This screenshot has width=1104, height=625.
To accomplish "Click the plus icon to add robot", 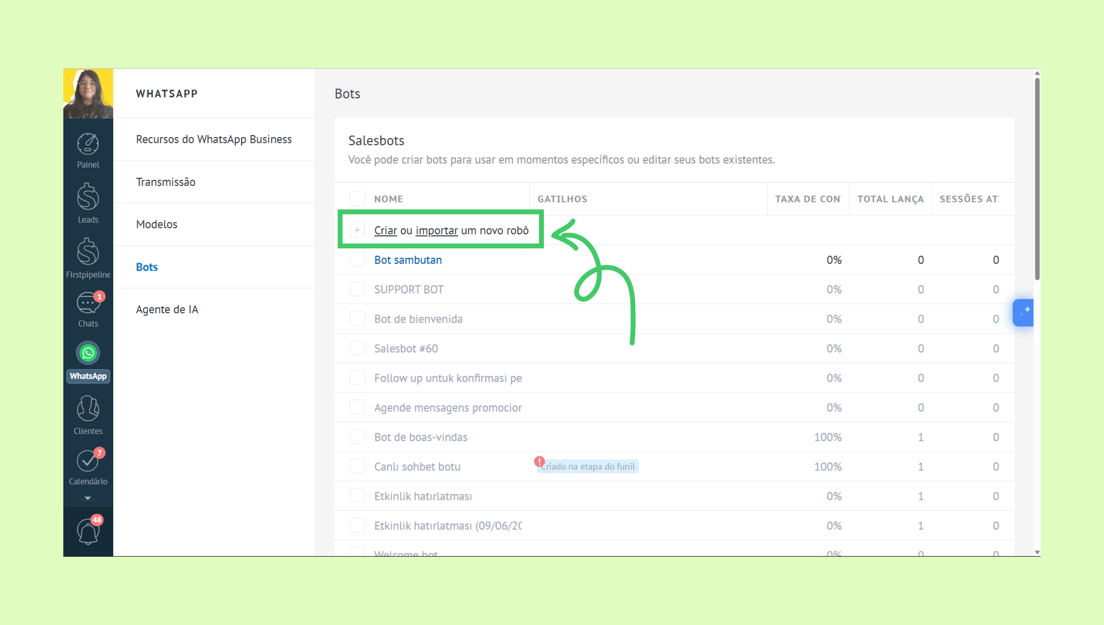I will coord(357,230).
